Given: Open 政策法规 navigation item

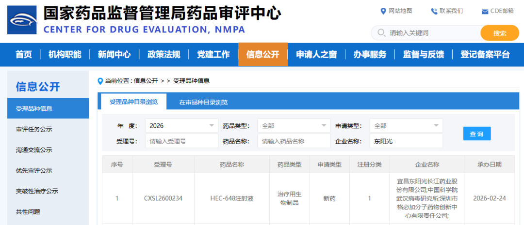Looking at the screenshot, I should 164,54.
